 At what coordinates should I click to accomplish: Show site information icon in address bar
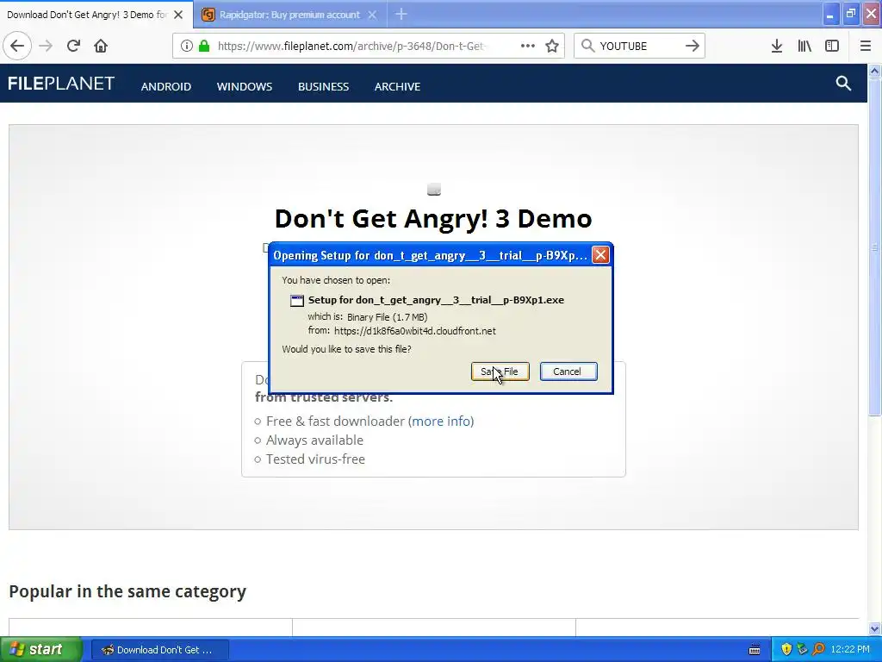(x=187, y=46)
